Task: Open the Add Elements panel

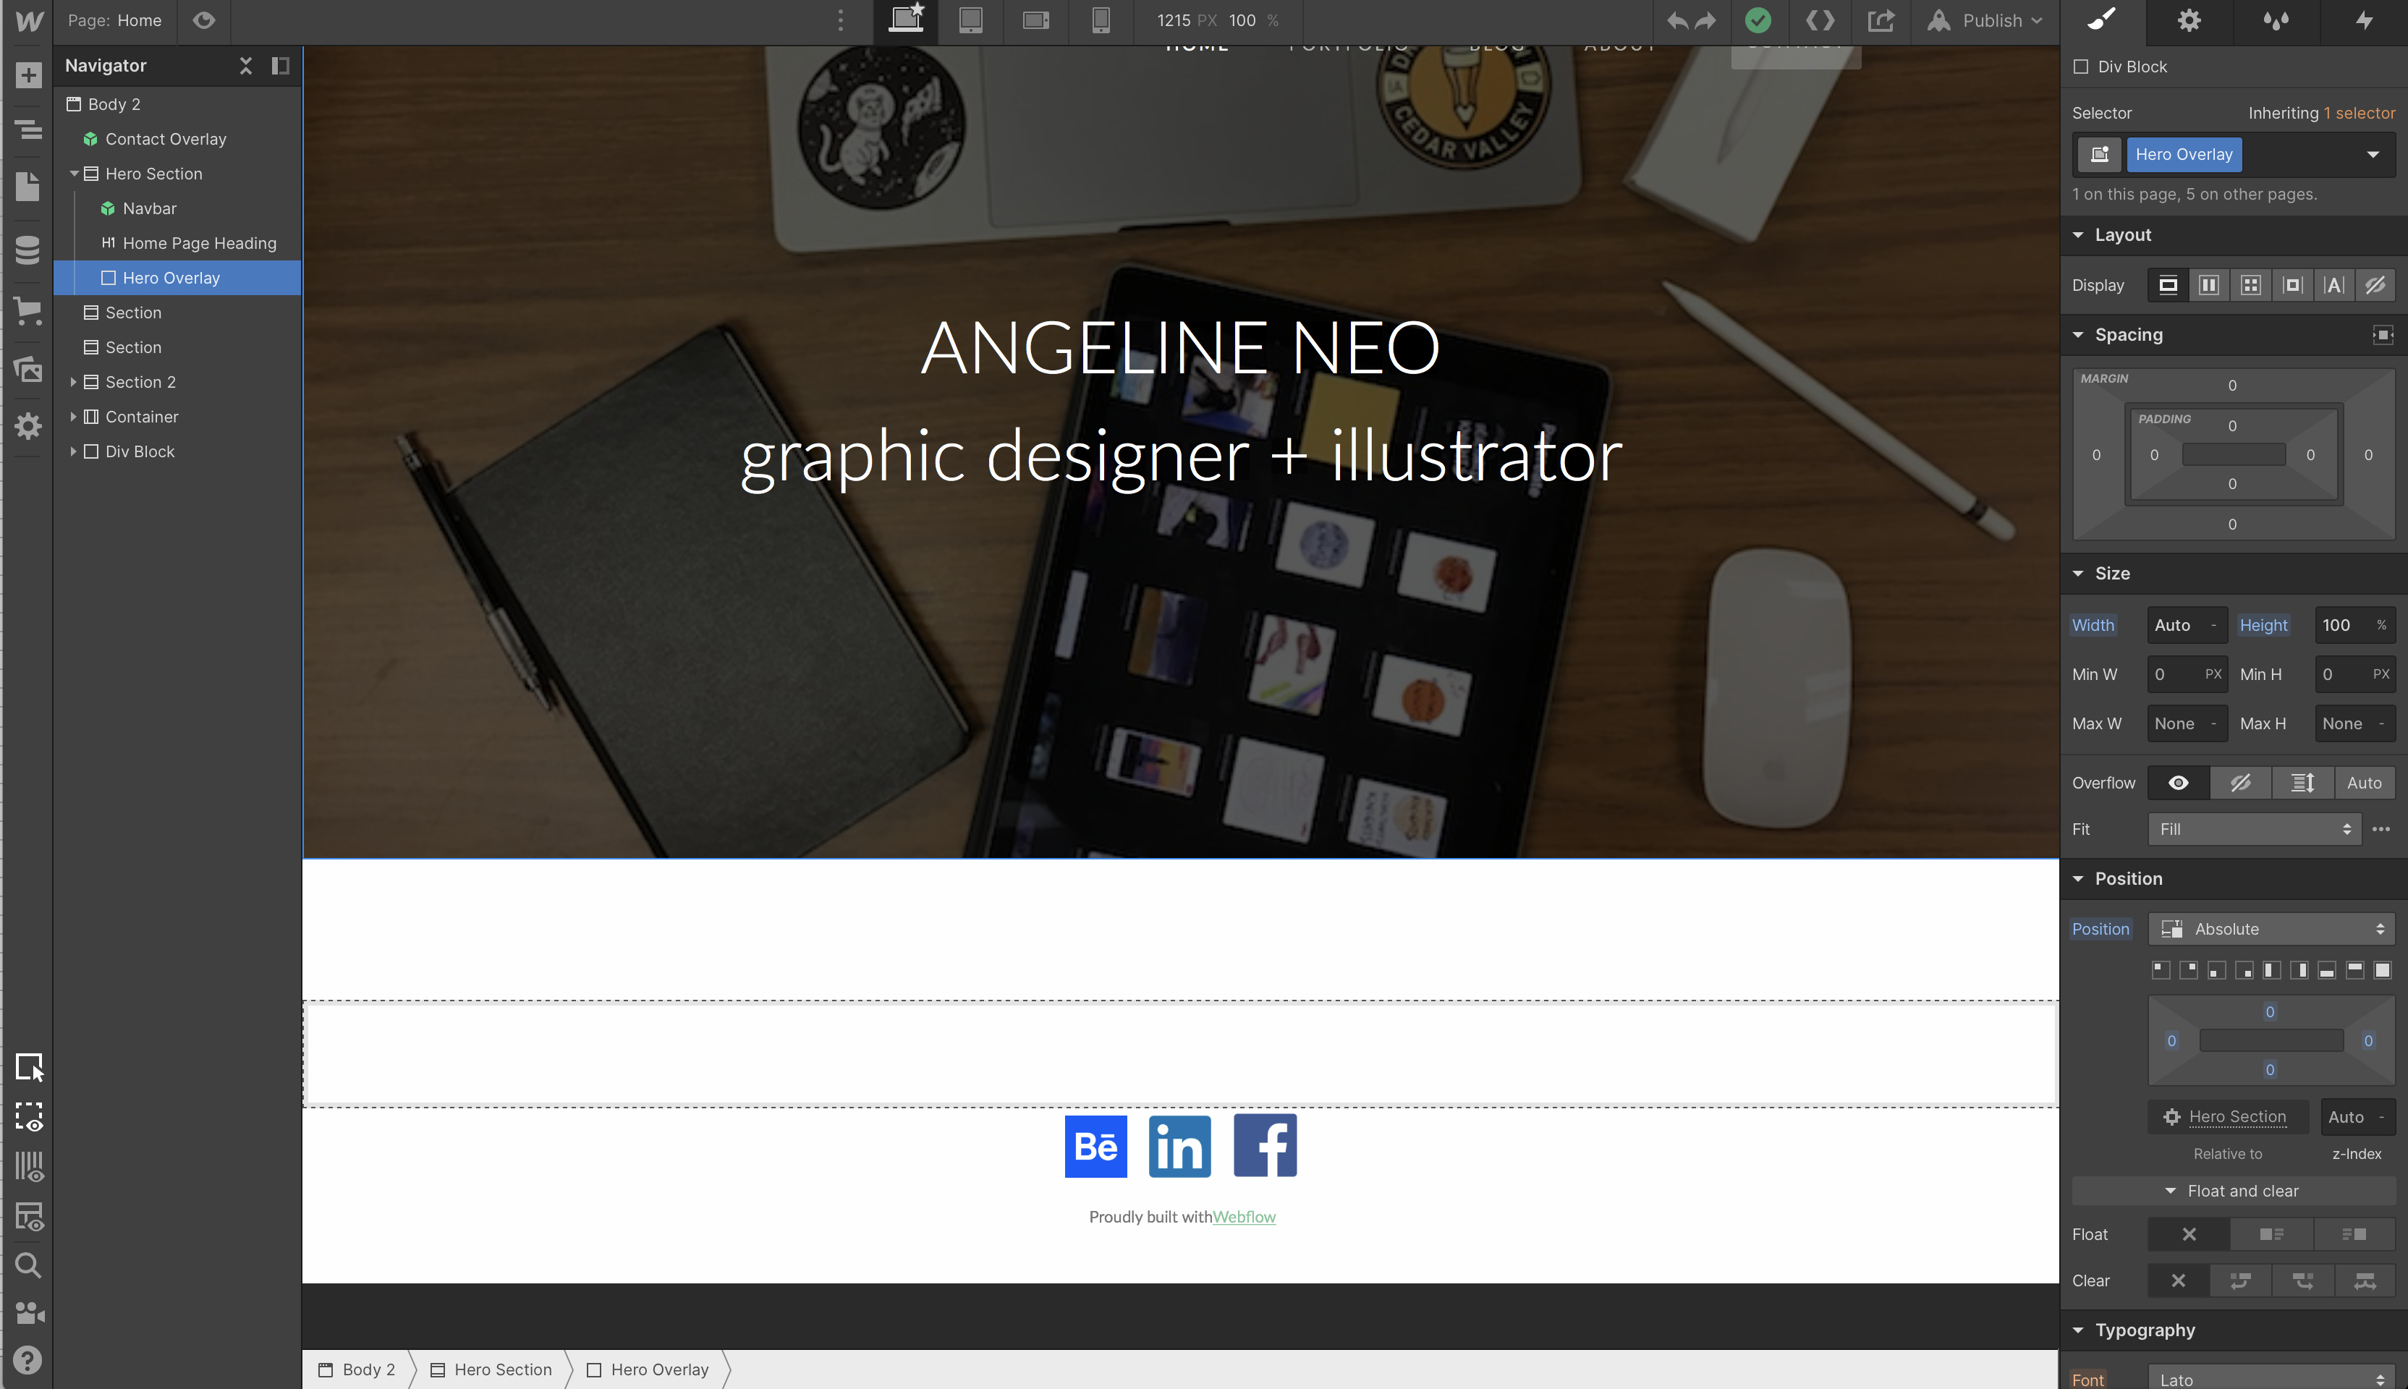Action: pyautogui.click(x=27, y=75)
